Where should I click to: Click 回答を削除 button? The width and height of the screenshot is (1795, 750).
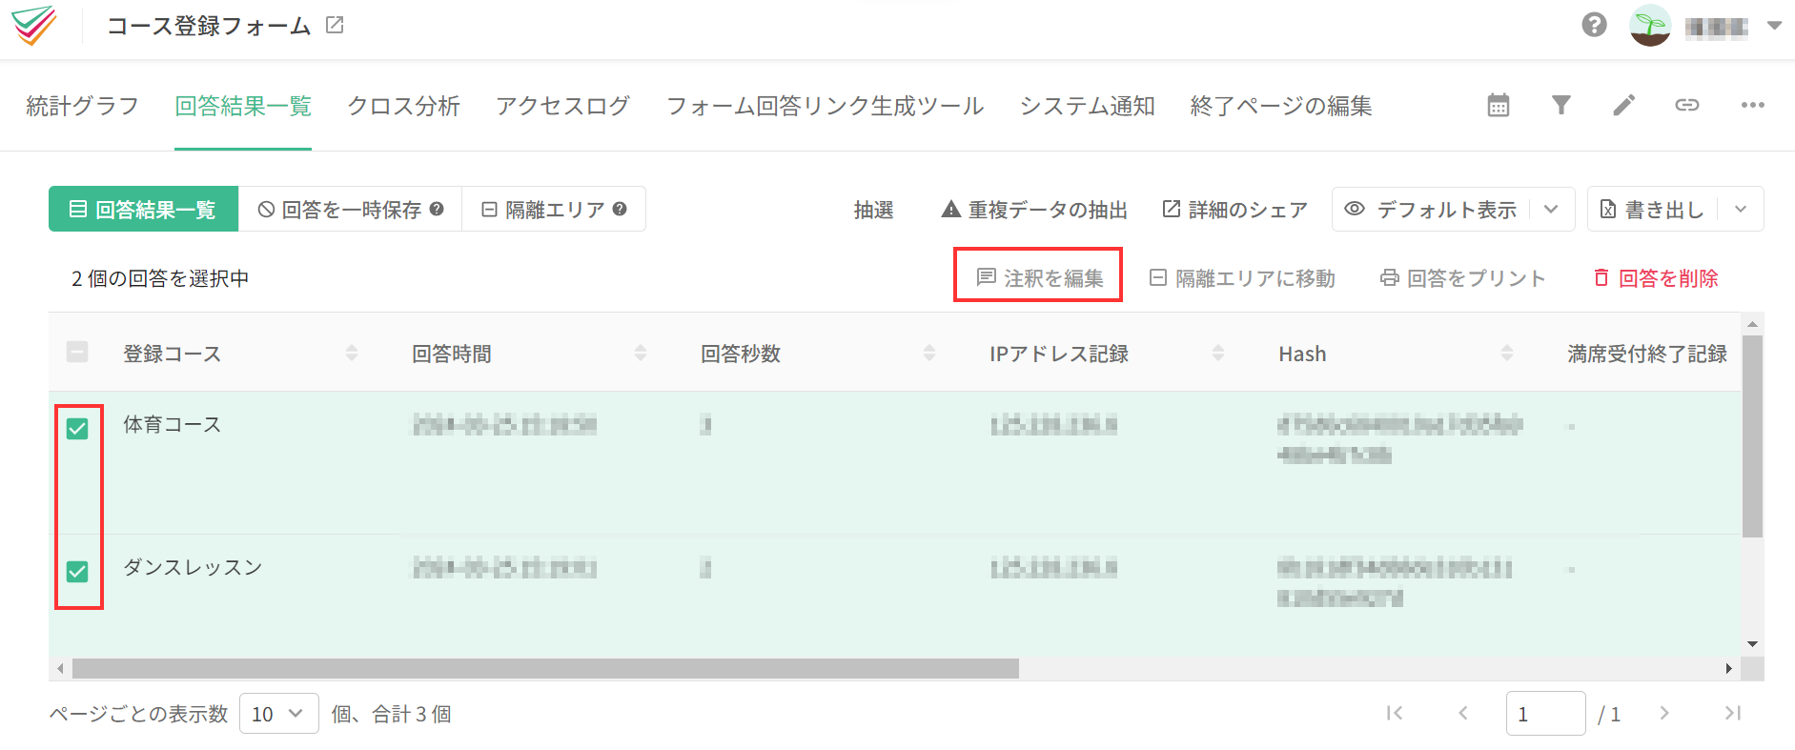point(1656,277)
